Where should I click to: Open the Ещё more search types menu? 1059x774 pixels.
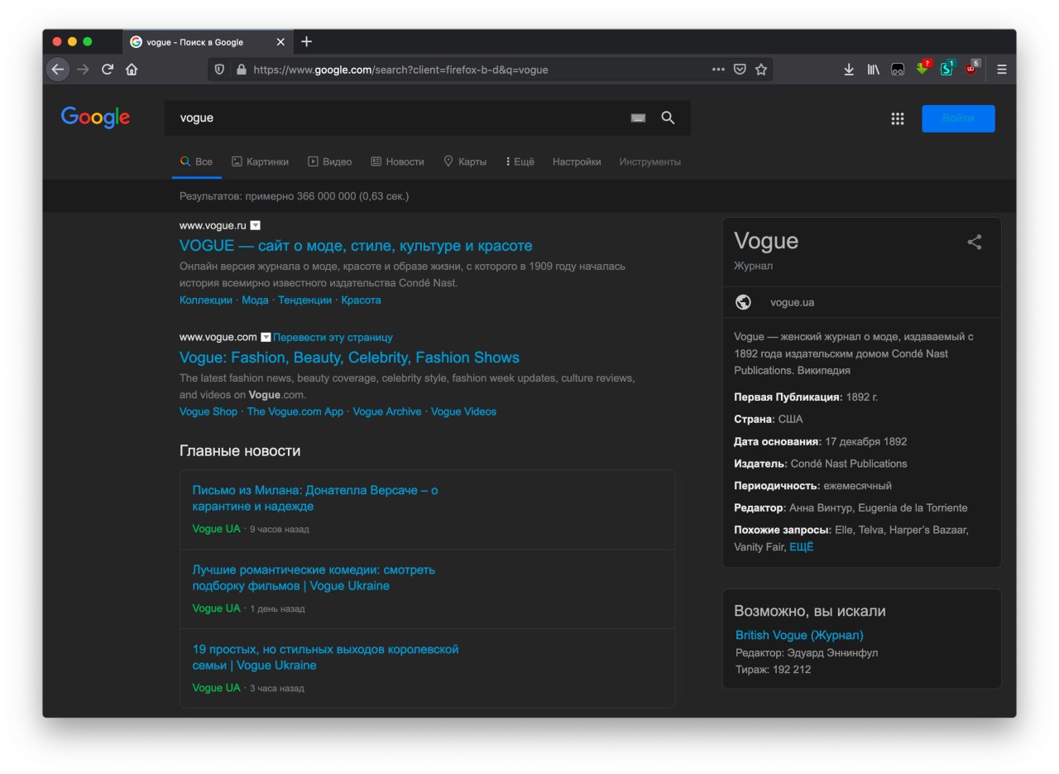[520, 161]
